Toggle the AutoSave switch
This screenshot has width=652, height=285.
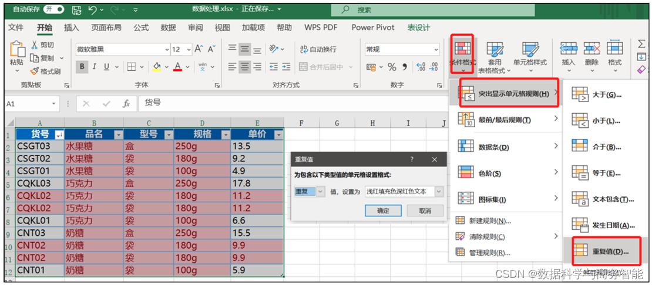(53, 9)
